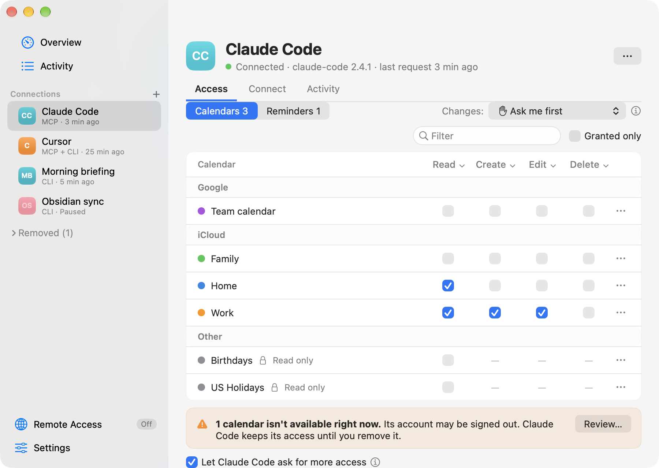Select the Claude Code connection in sidebar
This screenshot has height=468, width=659.
84,116
